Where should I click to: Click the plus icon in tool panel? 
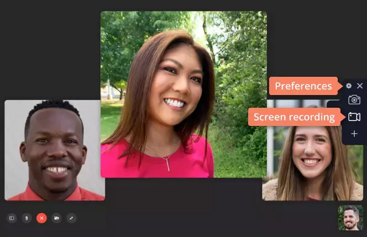[354, 134]
